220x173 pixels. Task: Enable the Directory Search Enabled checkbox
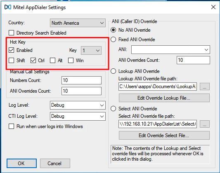click(x=12, y=33)
